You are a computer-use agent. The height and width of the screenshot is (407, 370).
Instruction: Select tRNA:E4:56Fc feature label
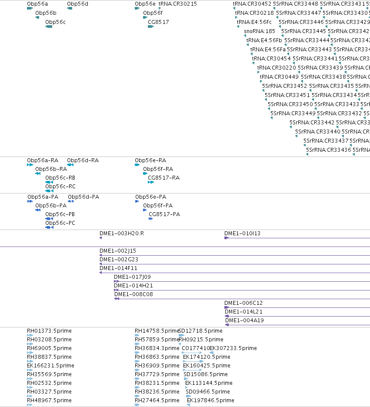tap(254, 22)
